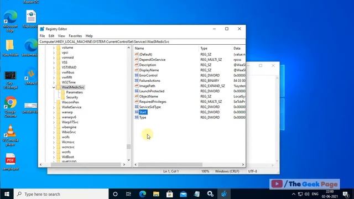The height and width of the screenshot is (199, 354).
Task: Collapse the WaaSMedicSvc key
Action: pos(54,87)
